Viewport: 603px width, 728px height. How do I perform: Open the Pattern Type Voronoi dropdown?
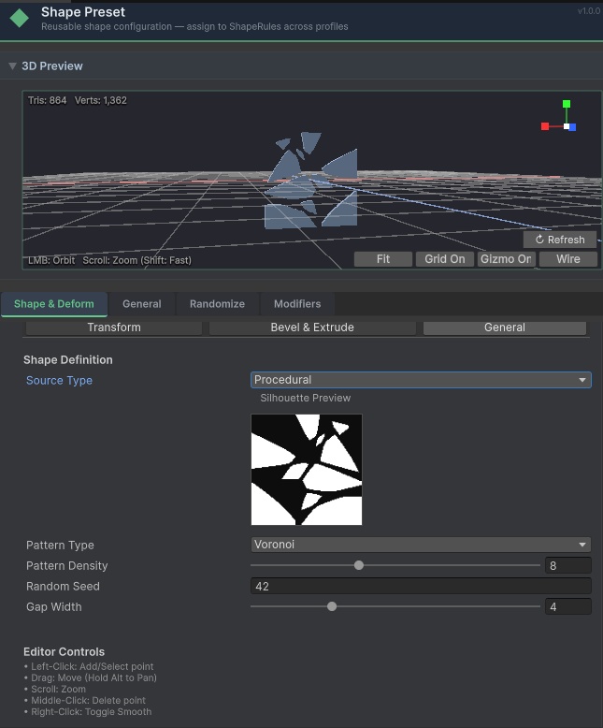[421, 545]
